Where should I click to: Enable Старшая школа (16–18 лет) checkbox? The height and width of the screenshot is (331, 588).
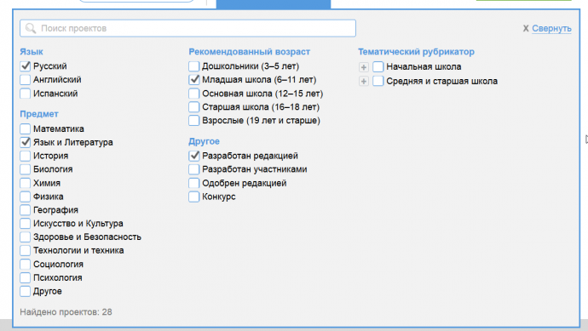(x=194, y=107)
